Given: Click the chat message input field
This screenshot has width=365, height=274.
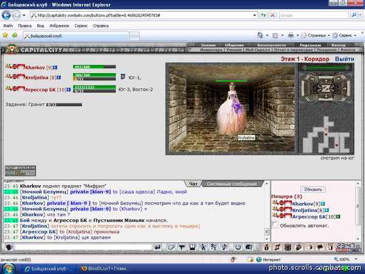Looking at the screenshot, I should [x=83, y=247].
